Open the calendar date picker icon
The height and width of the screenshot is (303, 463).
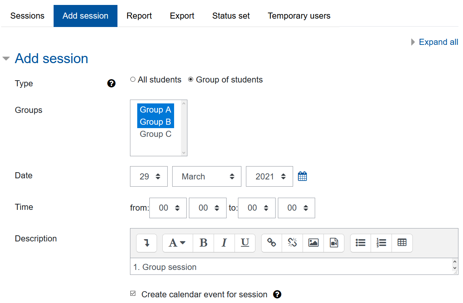[x=302, y=176]
